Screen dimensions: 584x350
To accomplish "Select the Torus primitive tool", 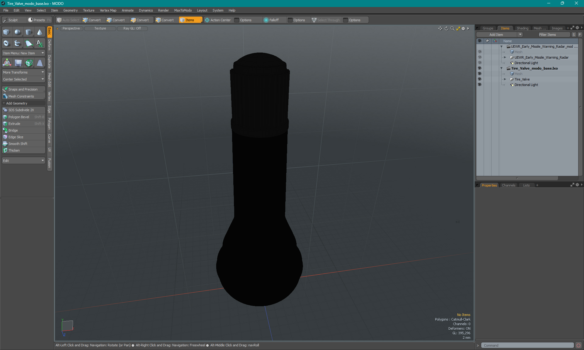I will pos(6,43).
